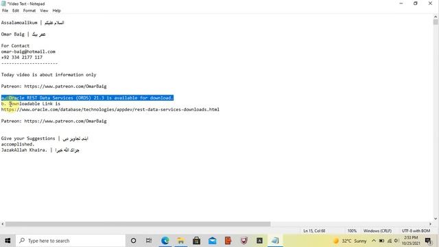Click the volume speaker icon
Viewport: 439px width, 247px height.
[396, 241]
